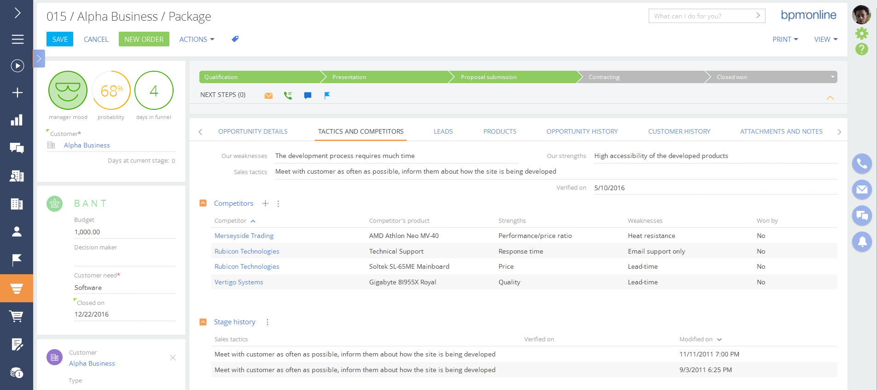Click the CANCEL button
Screen dimensions: 877x390
point(96,40)
